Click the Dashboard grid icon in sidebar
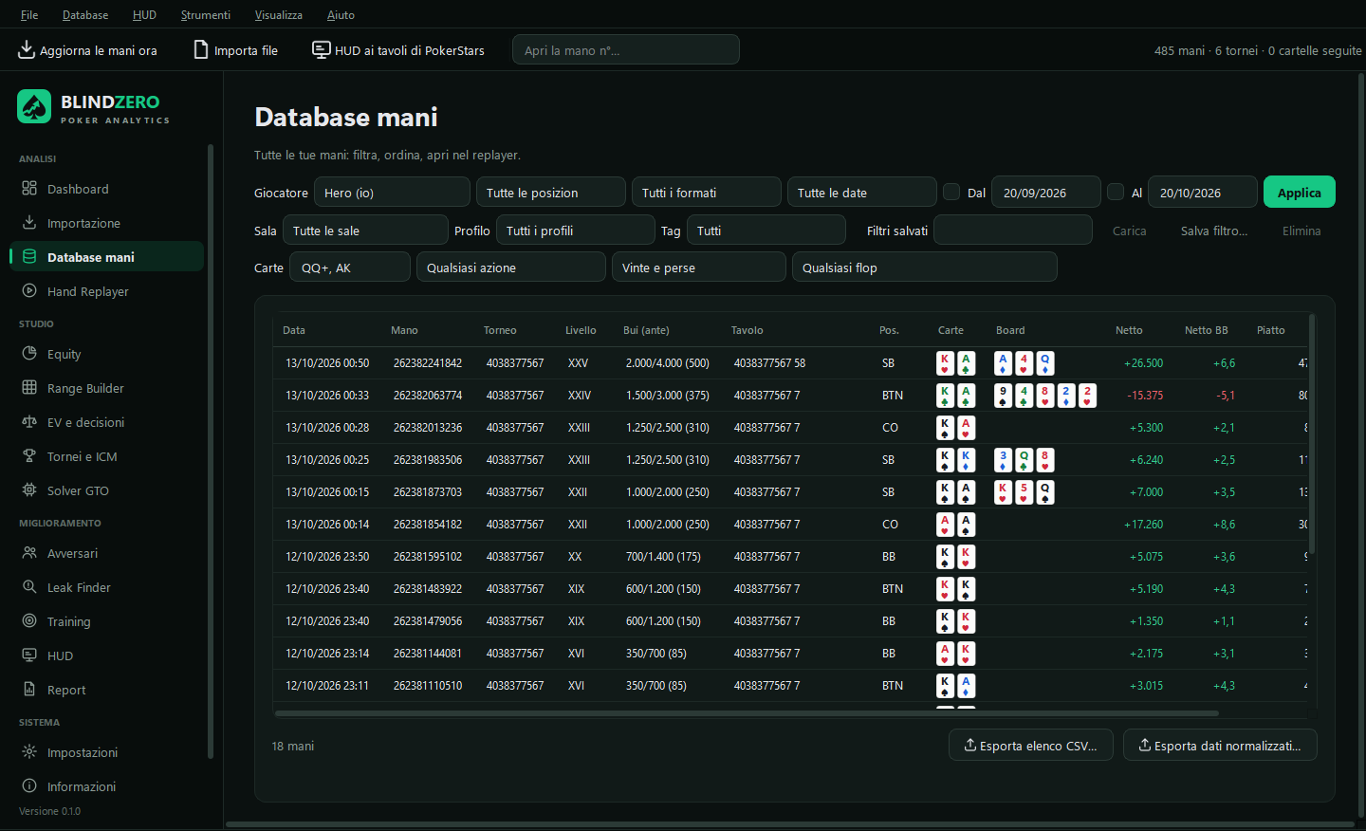The width and height of the screenshot is (1366, 831). [29, 189]
